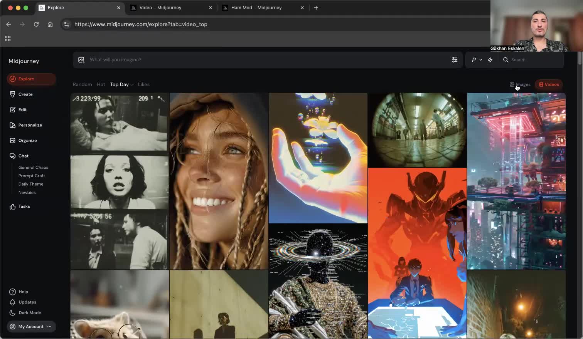583x339 pixels.
Task: Close the Ham Mod – Midjourney tab
Action: (302, 8)
